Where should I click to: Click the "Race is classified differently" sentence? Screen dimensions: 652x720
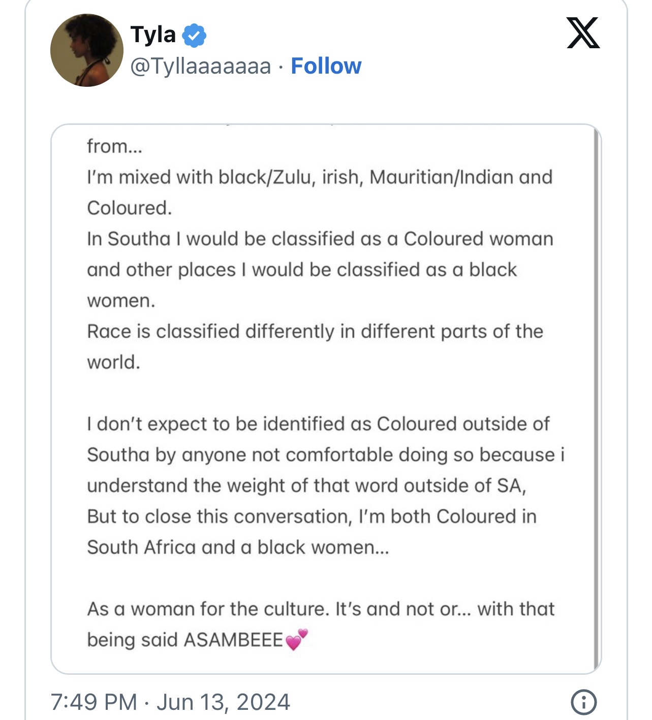(x=315, y=332)
